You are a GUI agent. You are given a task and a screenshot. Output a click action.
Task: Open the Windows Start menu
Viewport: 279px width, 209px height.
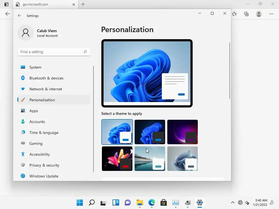[x=80, y=202]
